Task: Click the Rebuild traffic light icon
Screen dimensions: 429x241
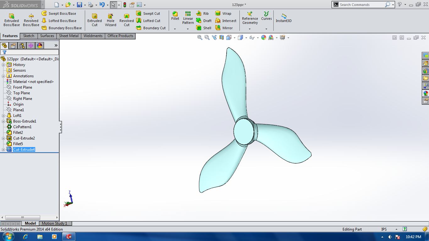Action: 125,5
